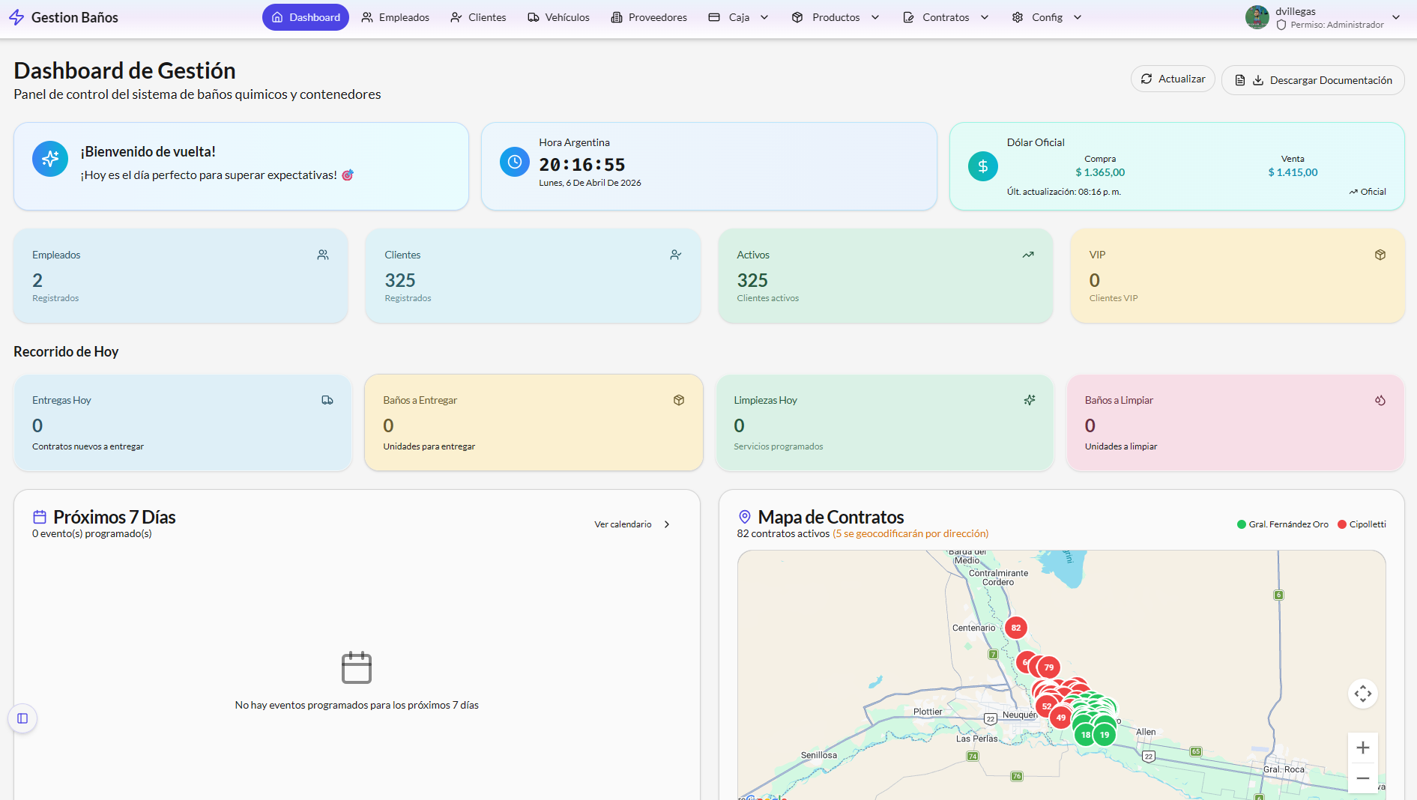Zoom in on the contracts map
Image resolution: width=1417 pixels, height=800 pixels.
pos(1362,748)
